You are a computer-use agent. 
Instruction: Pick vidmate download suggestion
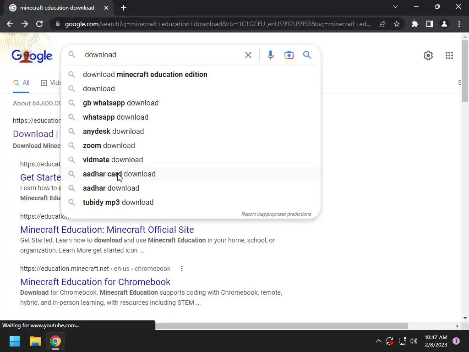point(191,160)
